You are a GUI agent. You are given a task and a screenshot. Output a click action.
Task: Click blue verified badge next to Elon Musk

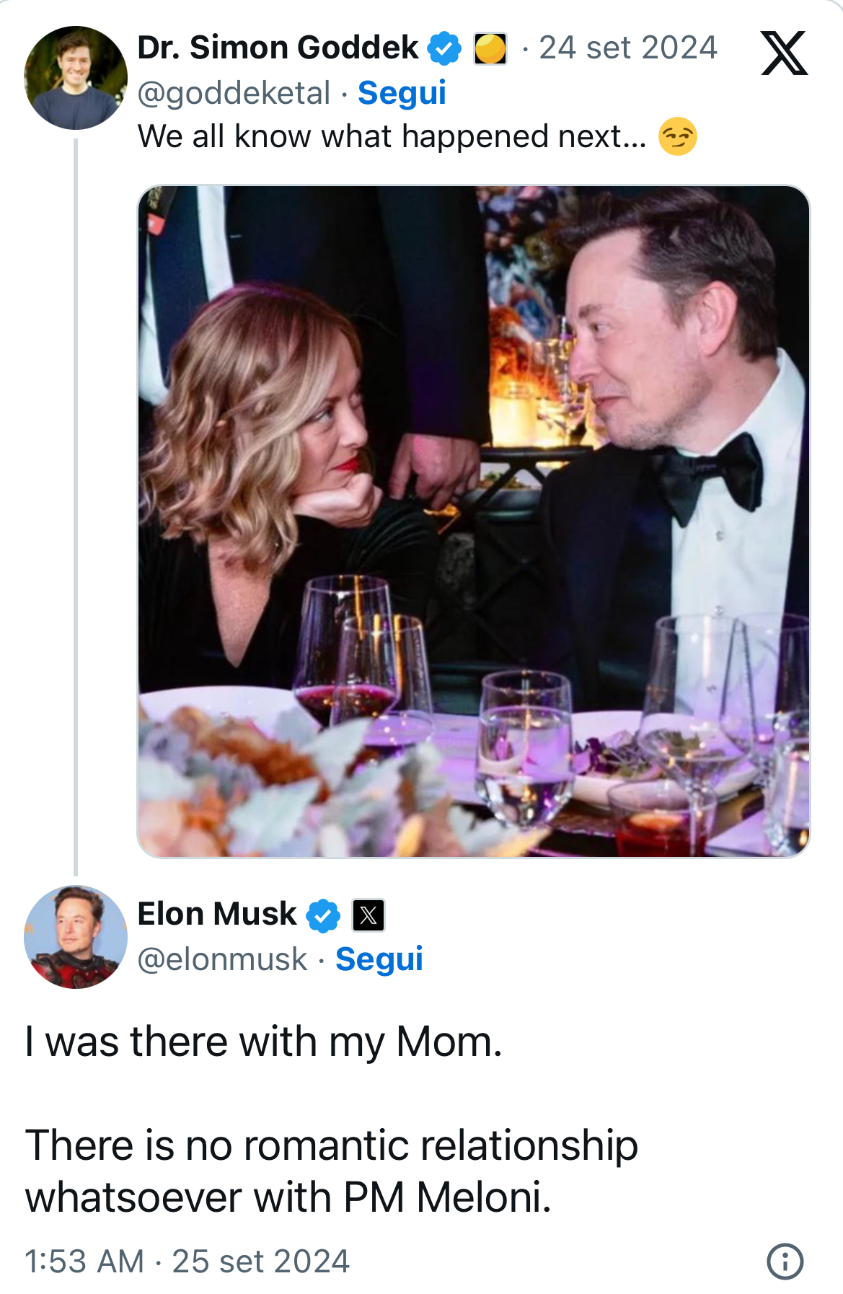coord(323,915)
